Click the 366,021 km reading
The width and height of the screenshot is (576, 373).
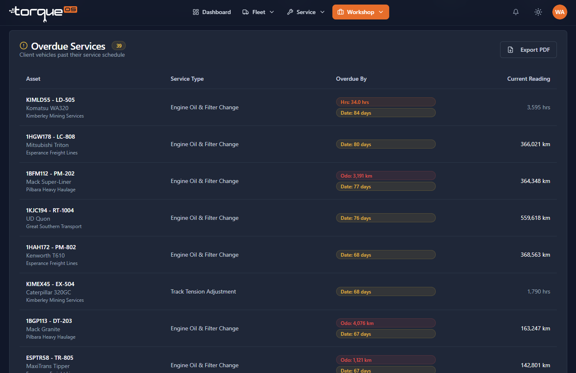(x=535, y=144)
